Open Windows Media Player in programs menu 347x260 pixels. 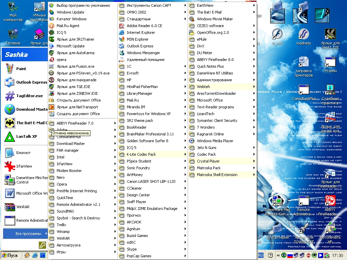click(x=222, y=141)
